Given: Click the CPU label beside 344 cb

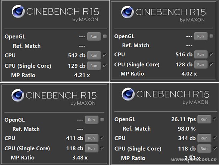Looking at the screenshot, I should tap(120, 138).
